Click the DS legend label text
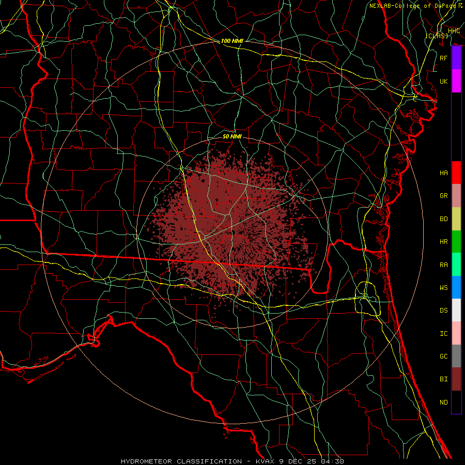Image resolution: width=465 pixels, height=465 pixels. [x=444, y=311]
